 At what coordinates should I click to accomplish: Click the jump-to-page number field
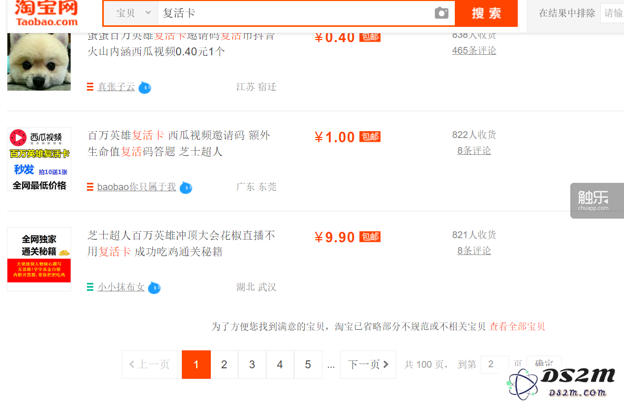(495, 364)
